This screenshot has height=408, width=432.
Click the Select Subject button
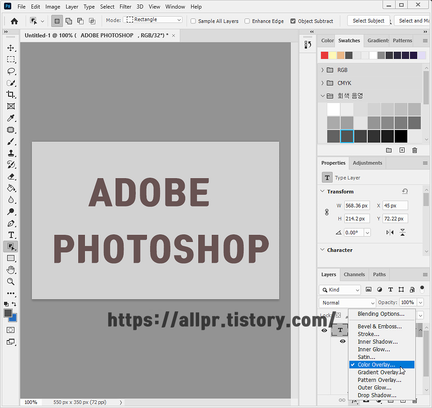[368, 21]
